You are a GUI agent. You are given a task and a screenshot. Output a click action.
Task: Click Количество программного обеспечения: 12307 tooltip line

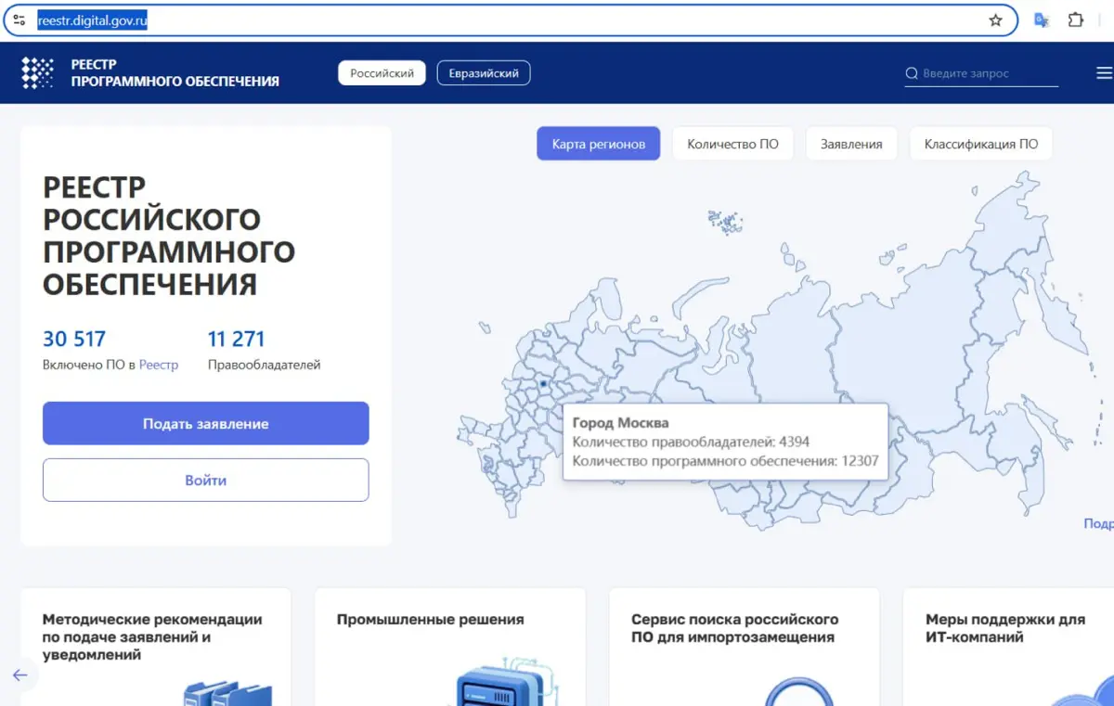(x=725, y=460)
